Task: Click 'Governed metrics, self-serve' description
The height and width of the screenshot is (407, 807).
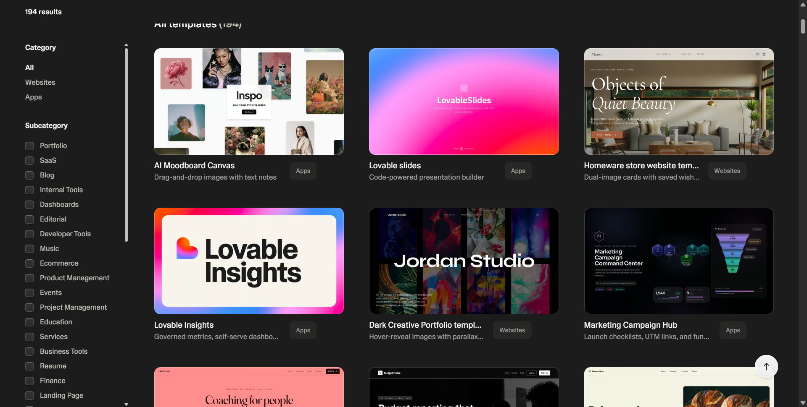Action: 216,337
